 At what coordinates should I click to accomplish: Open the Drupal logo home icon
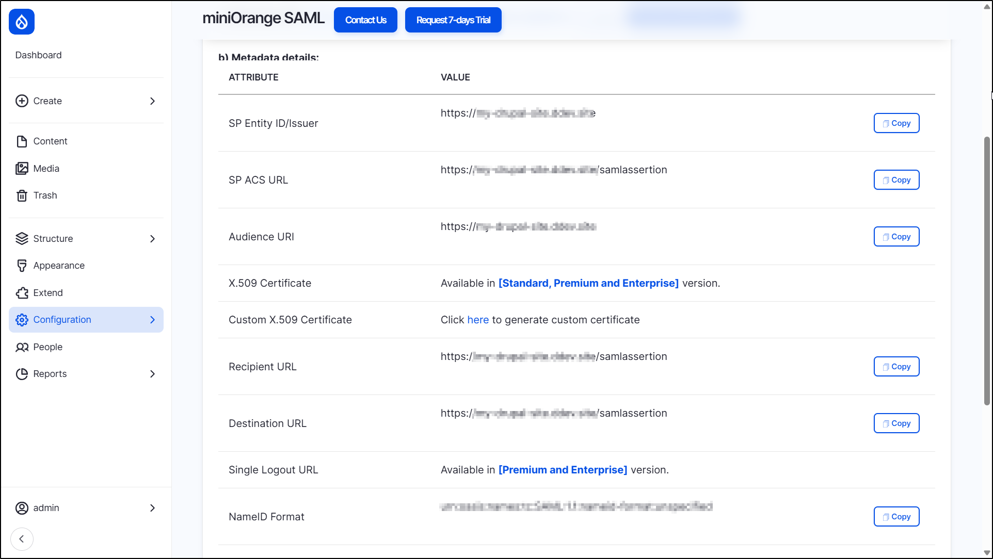pos(21,22)
